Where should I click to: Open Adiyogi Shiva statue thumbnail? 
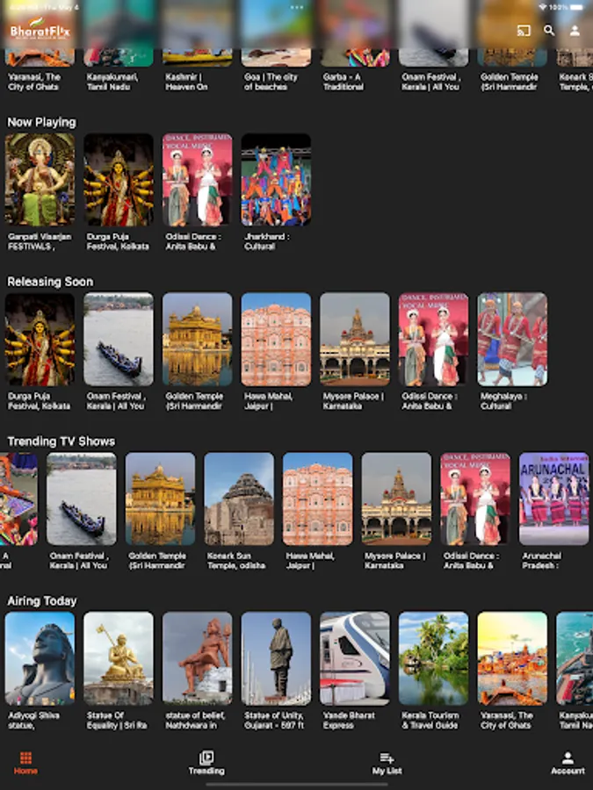tap(40, 658)
